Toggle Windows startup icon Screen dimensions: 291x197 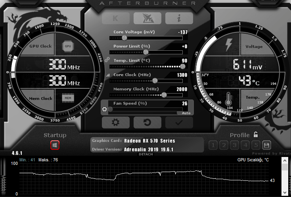(x=55, y=145)
